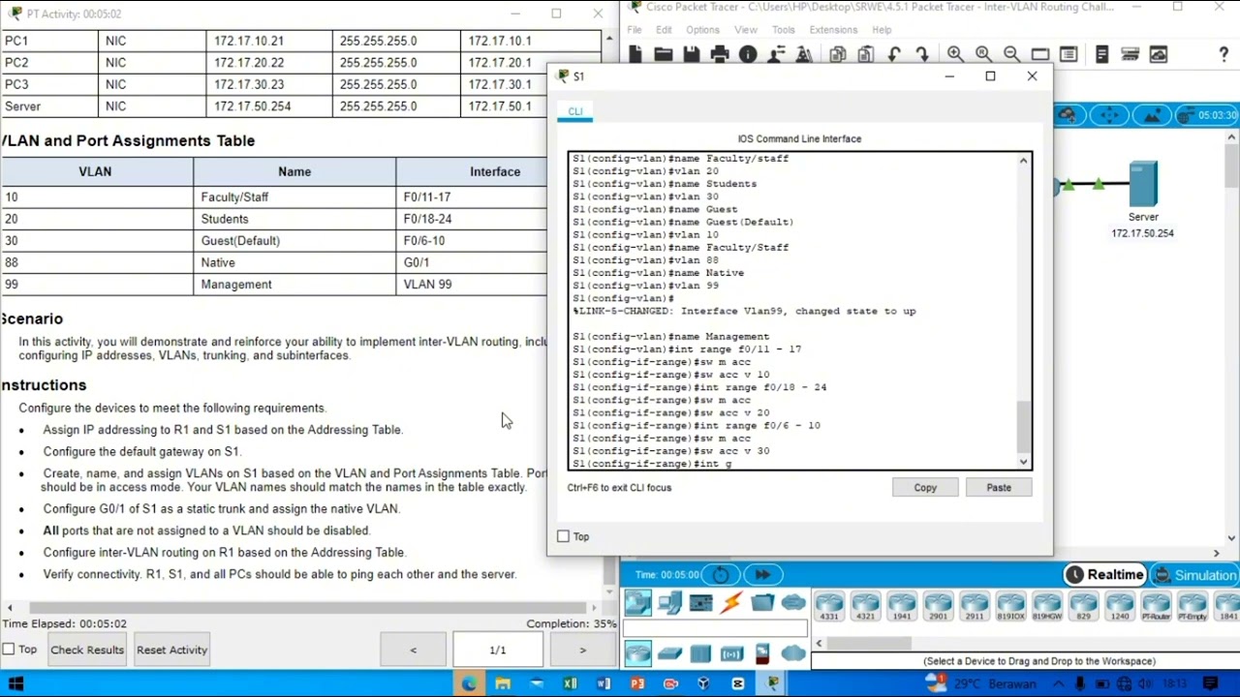1240x697 pixels.
Task: Open the Options menu
Action: point(702,30)
